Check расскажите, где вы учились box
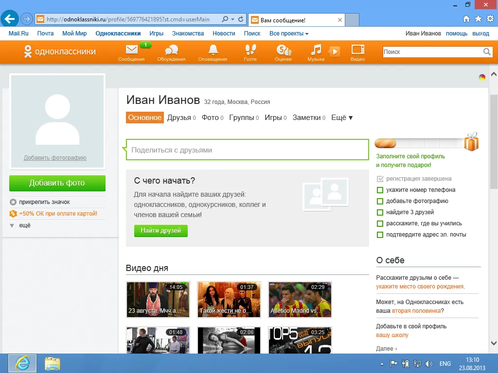Image resolution: width=498 pixels, height=373 pixels. click(x=380, y=223)
